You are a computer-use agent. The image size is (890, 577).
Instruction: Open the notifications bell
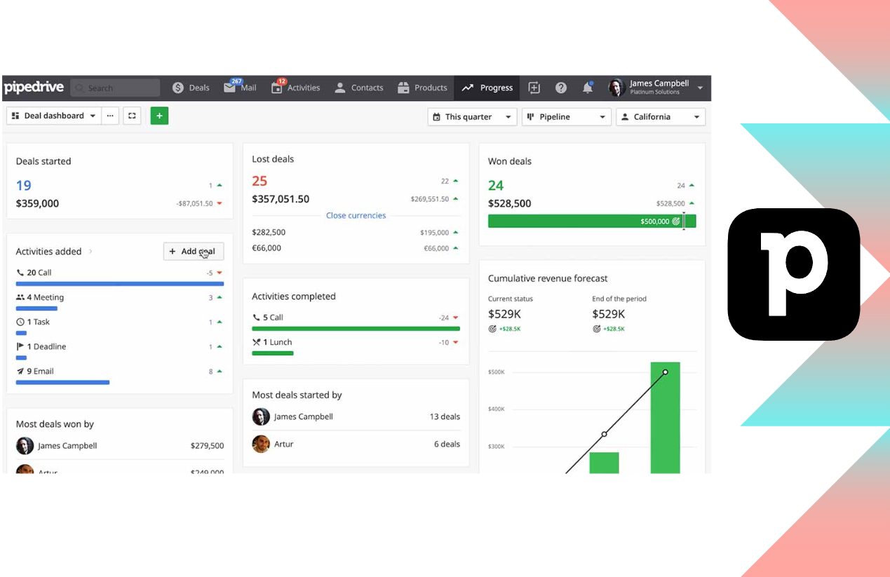(x=588, y=88)
